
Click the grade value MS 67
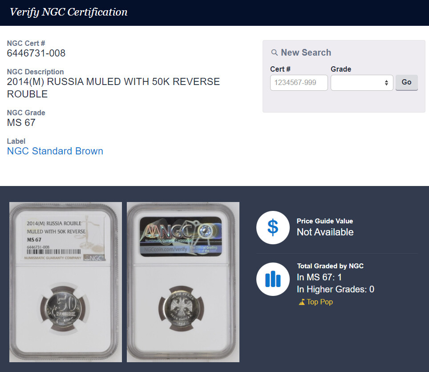[x=21, y=122]
